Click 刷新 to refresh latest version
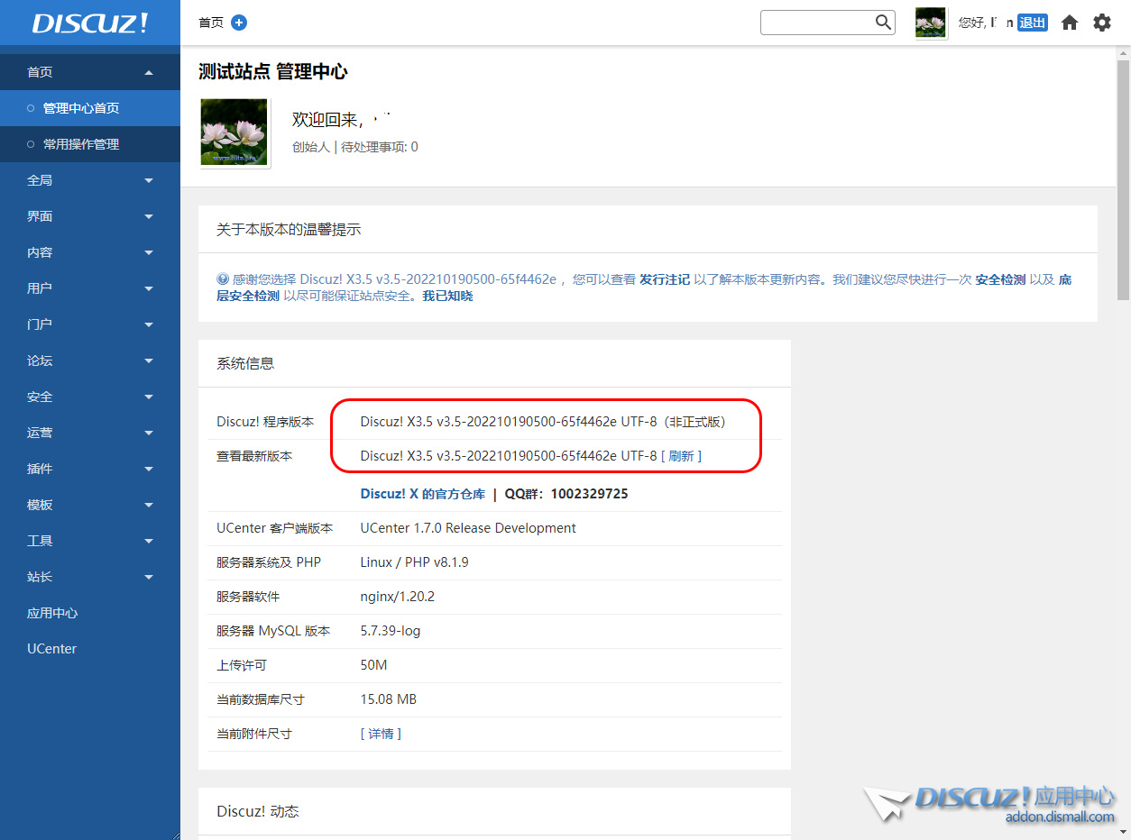Image resolution: width=1131 pixels, height=840 pixels. pos(681,456)
